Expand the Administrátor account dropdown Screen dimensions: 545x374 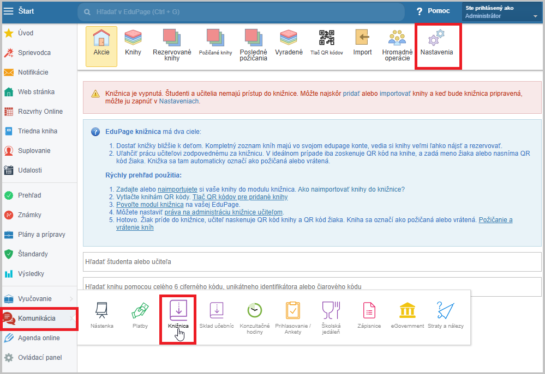coord(535,16)
